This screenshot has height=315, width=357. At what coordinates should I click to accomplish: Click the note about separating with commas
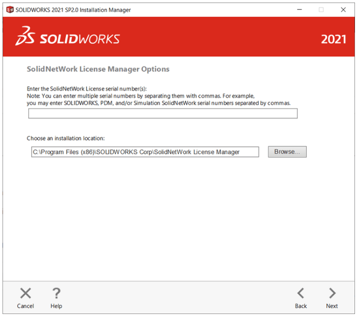point(159,99)
